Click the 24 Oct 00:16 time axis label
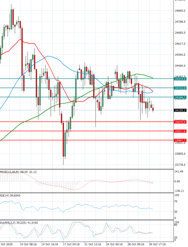Image resolution: width=188 pixels, height=247 pixels. (x=114, y=244)
